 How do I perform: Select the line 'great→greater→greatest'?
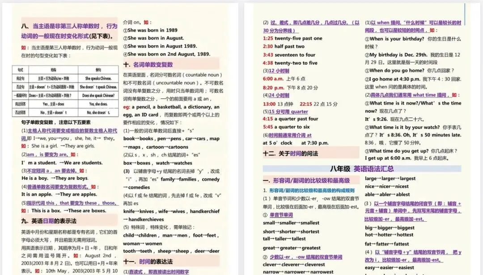[x=292, y=248]
